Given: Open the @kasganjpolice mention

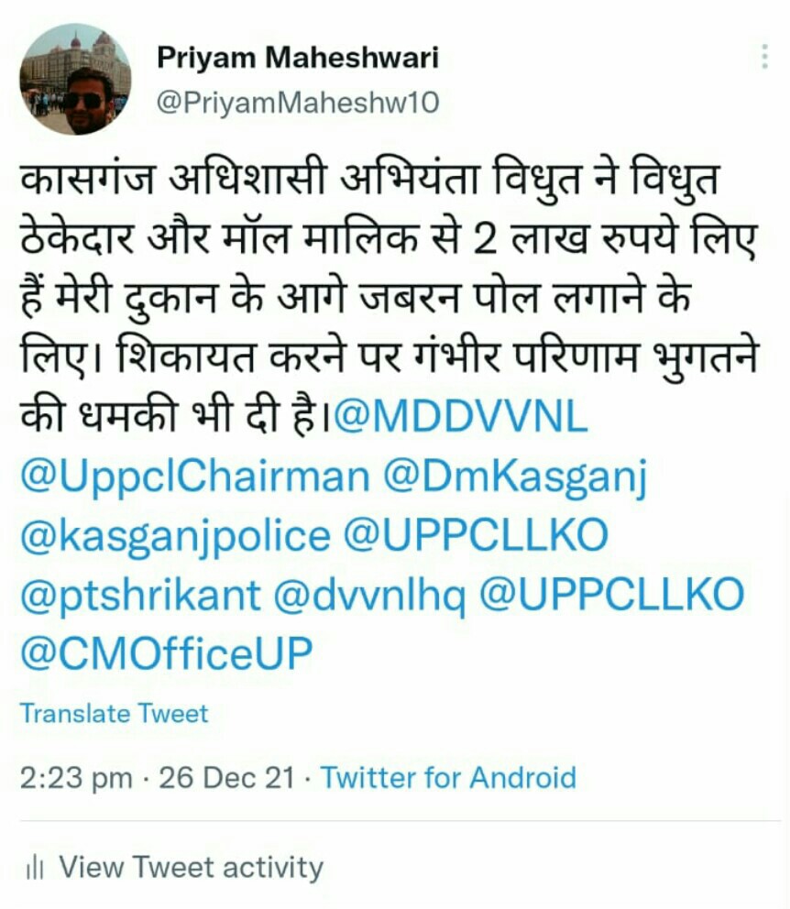Looking at the screenshot, I should coord(176,537).
